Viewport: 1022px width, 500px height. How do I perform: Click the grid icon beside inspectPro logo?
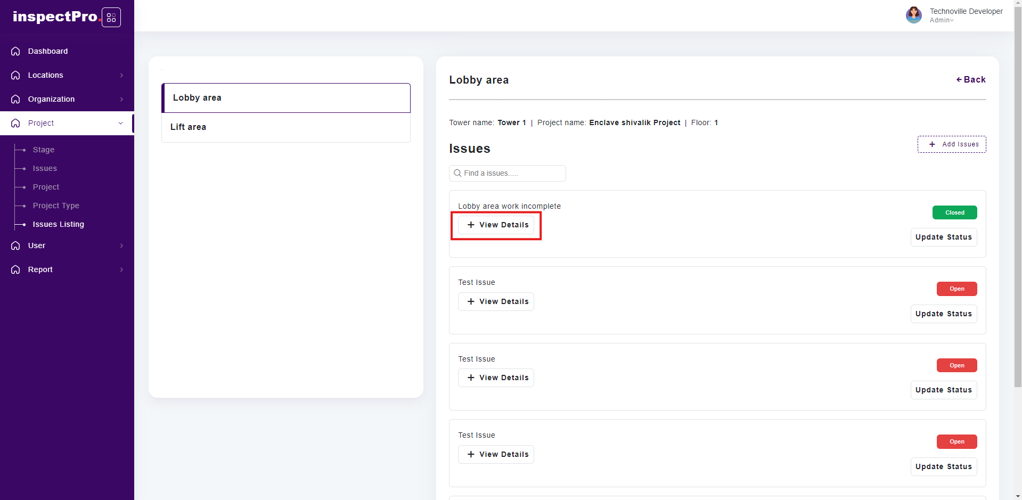pyautogui.click(x=111, y=18)
